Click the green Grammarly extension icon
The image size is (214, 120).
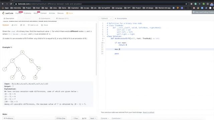click(x=195, y=4)
